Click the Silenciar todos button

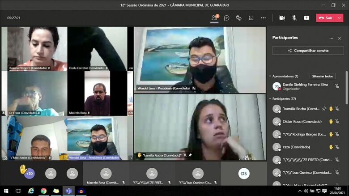(x=322, y=77)
